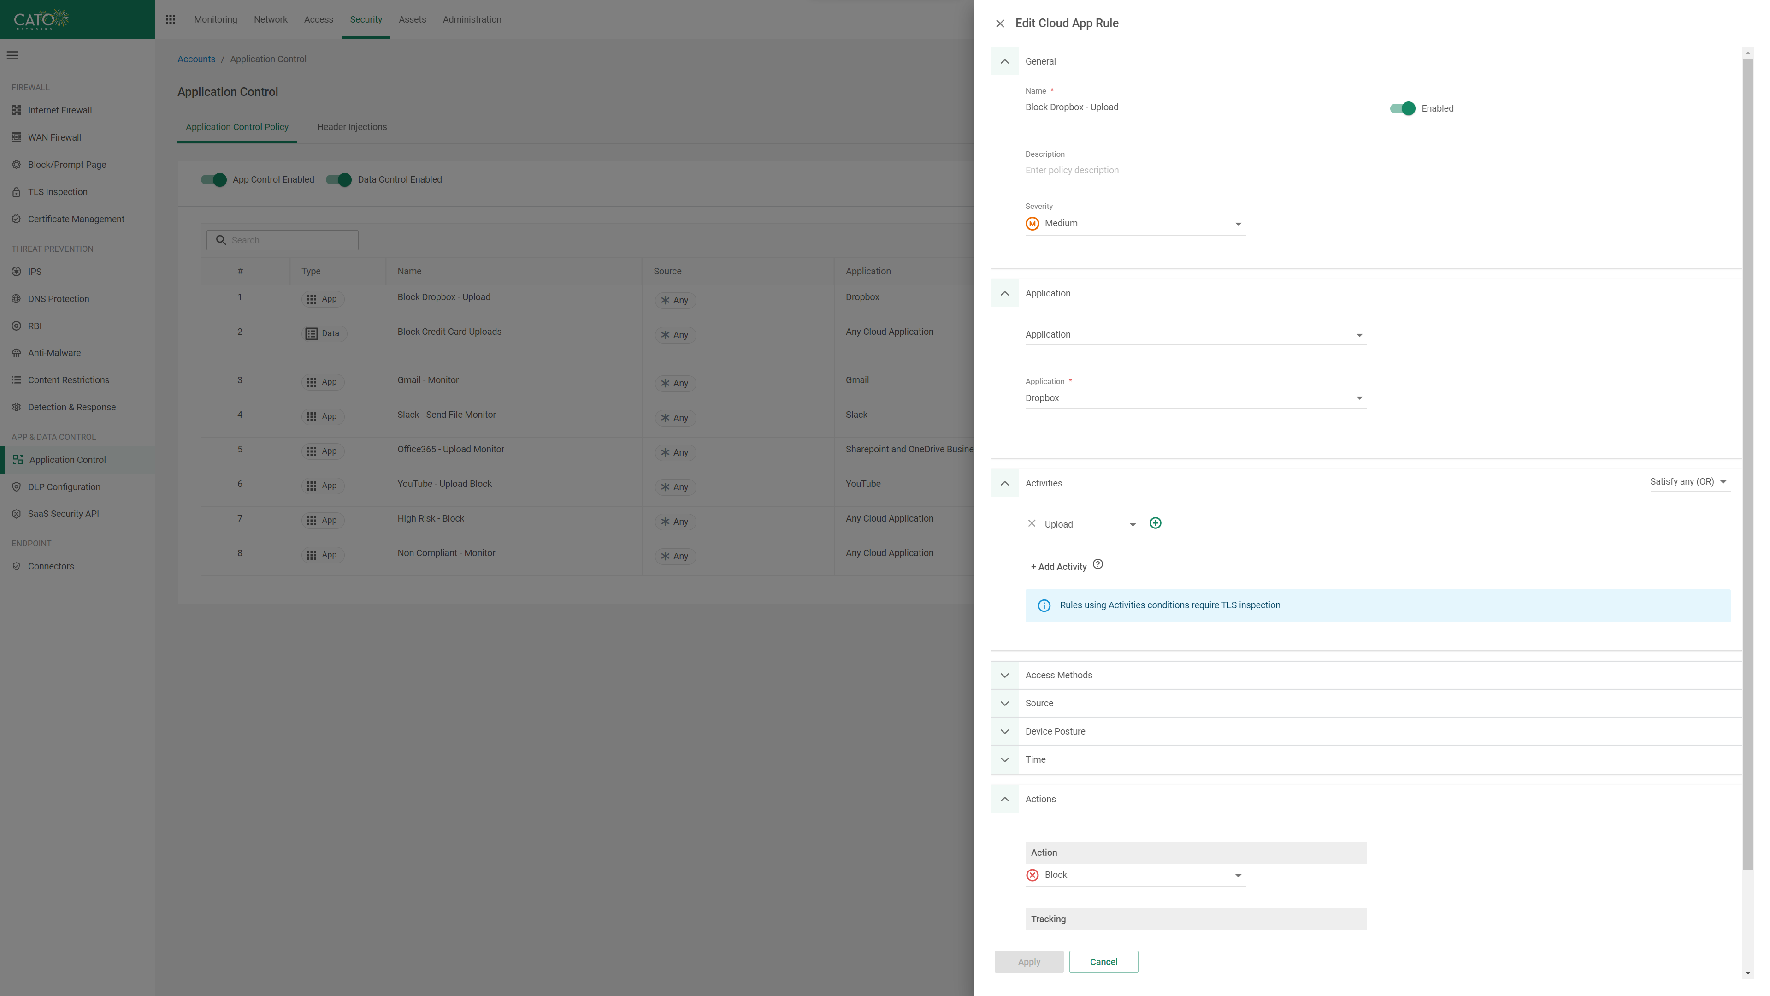This screenshot has width=1770, height=996.
Task: Go to the Assets menu
Action: click(x=412, y=19)
